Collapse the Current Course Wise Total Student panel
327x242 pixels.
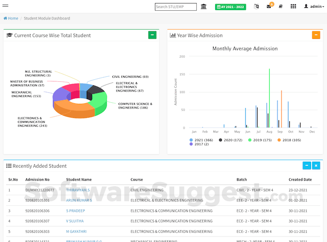152,35
